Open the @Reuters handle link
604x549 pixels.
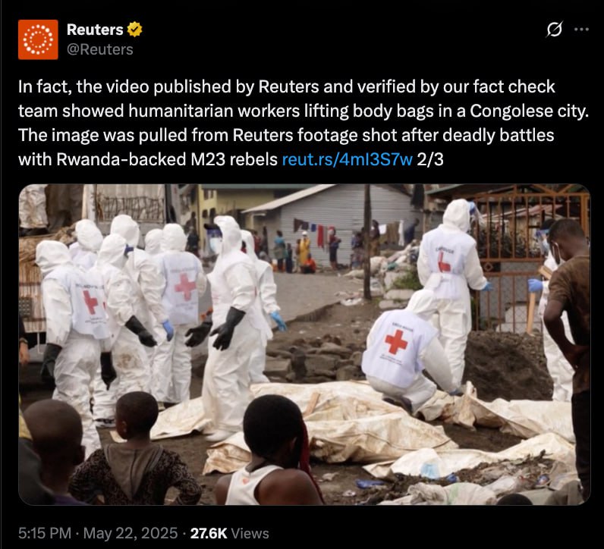pyautogui.click(x=99, y=49)
